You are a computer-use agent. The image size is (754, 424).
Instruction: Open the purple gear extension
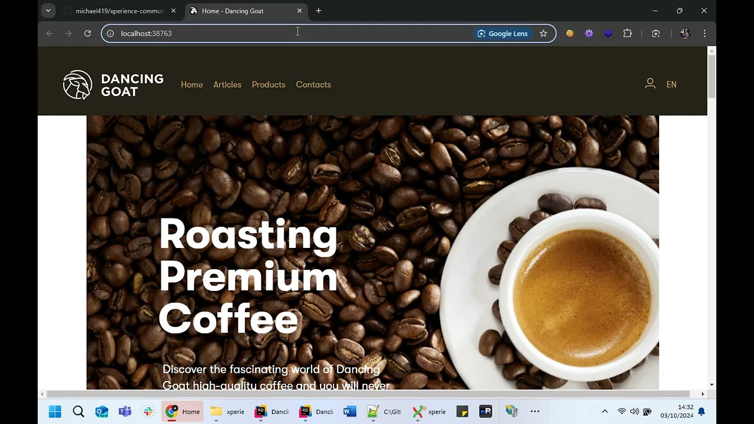[x=589, y=34]
